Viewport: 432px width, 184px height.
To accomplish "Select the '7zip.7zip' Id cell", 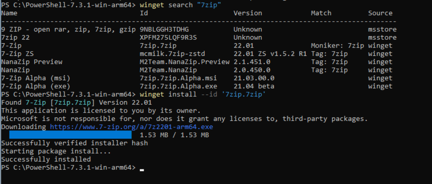I will (158, 46).
